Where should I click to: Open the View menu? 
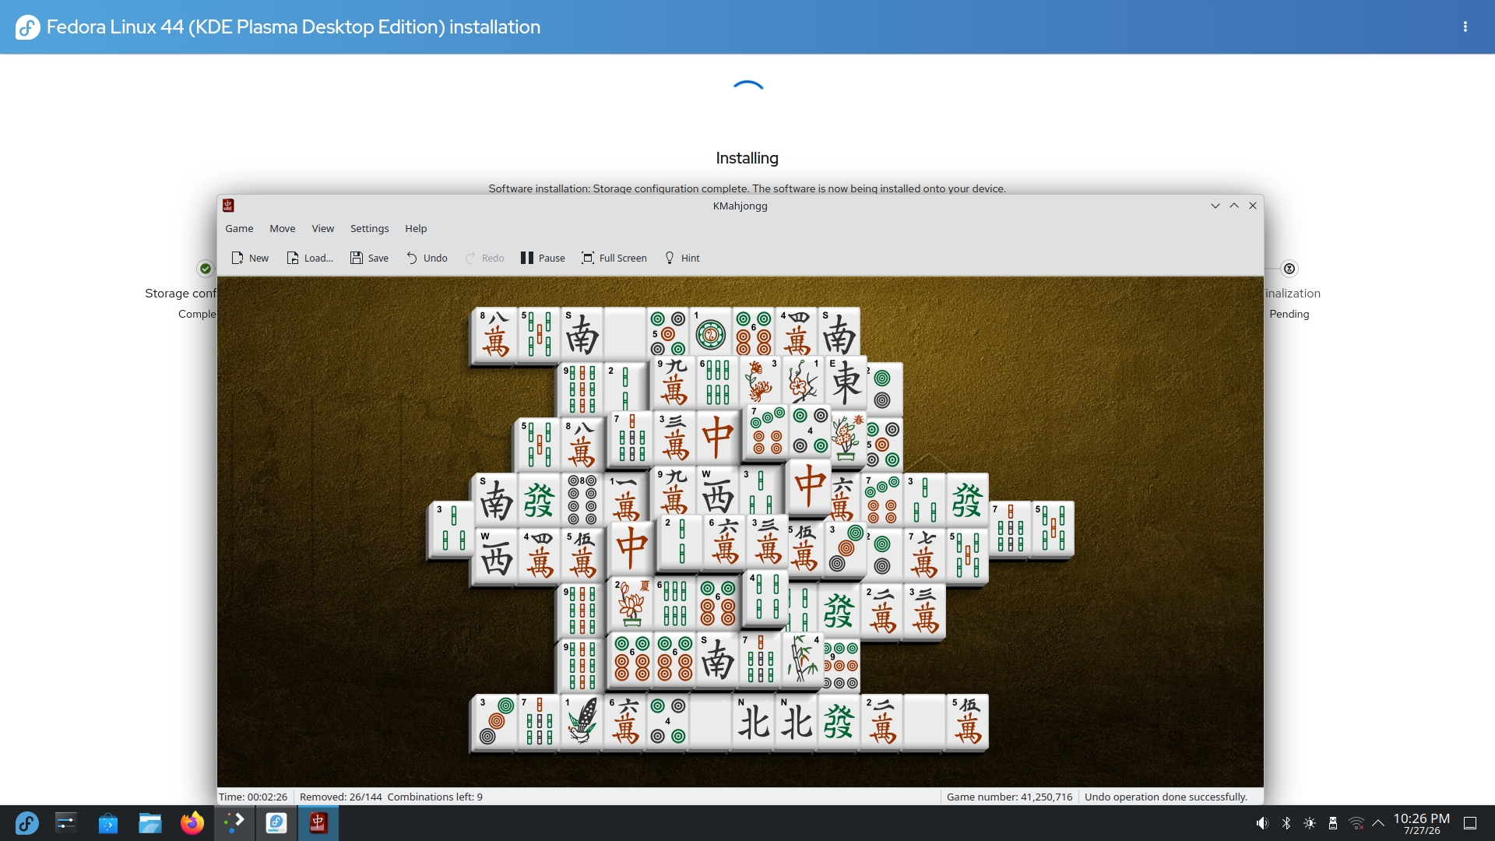coord(323,228)
